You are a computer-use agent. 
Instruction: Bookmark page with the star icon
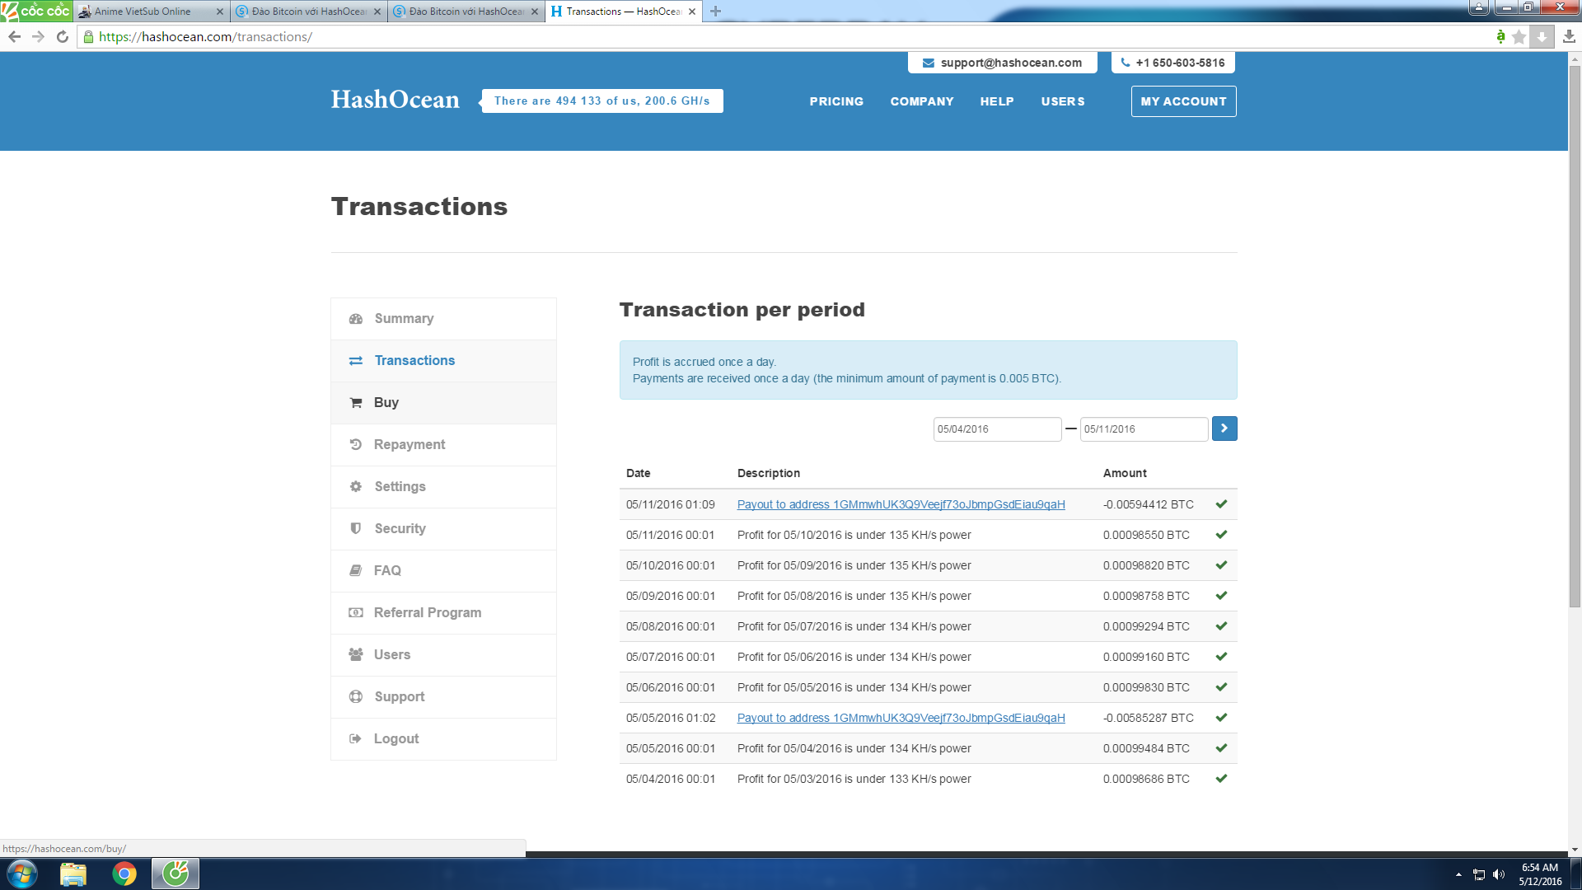(x=1519, y=37)
